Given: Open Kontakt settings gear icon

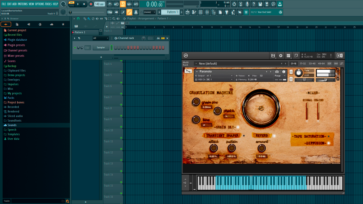Looking at the screenshot, I should (281, 56).
